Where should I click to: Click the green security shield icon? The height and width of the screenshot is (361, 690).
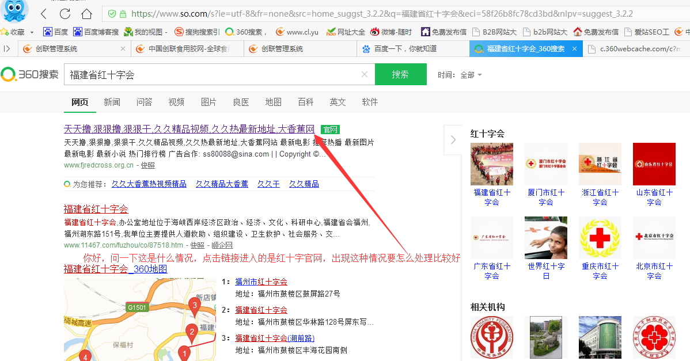click(112, 14)
